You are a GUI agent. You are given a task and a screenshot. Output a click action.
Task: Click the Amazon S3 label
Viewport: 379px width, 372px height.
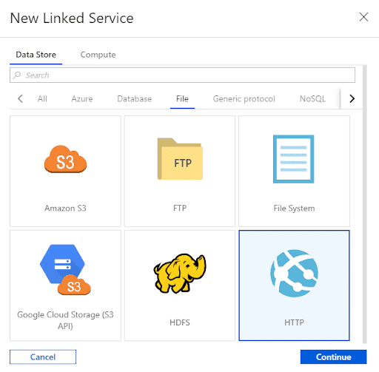click(x=65, y=209)
